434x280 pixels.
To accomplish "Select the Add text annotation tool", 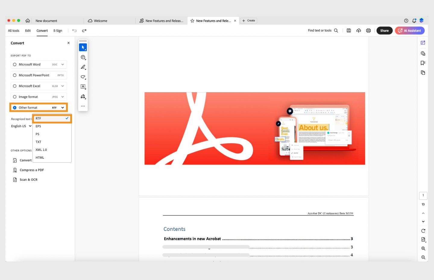I will (x=83, y=87).
